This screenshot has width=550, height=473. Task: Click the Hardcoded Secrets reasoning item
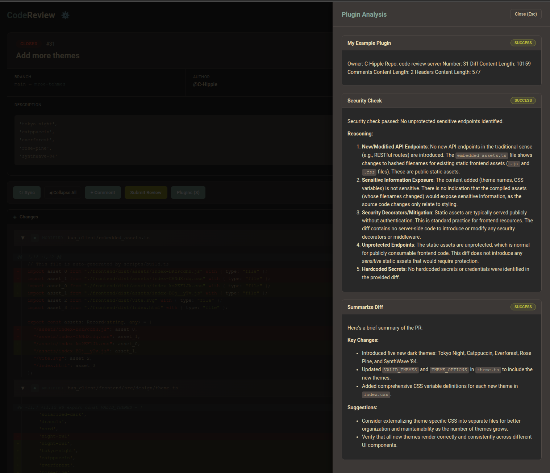coord(447,273)
